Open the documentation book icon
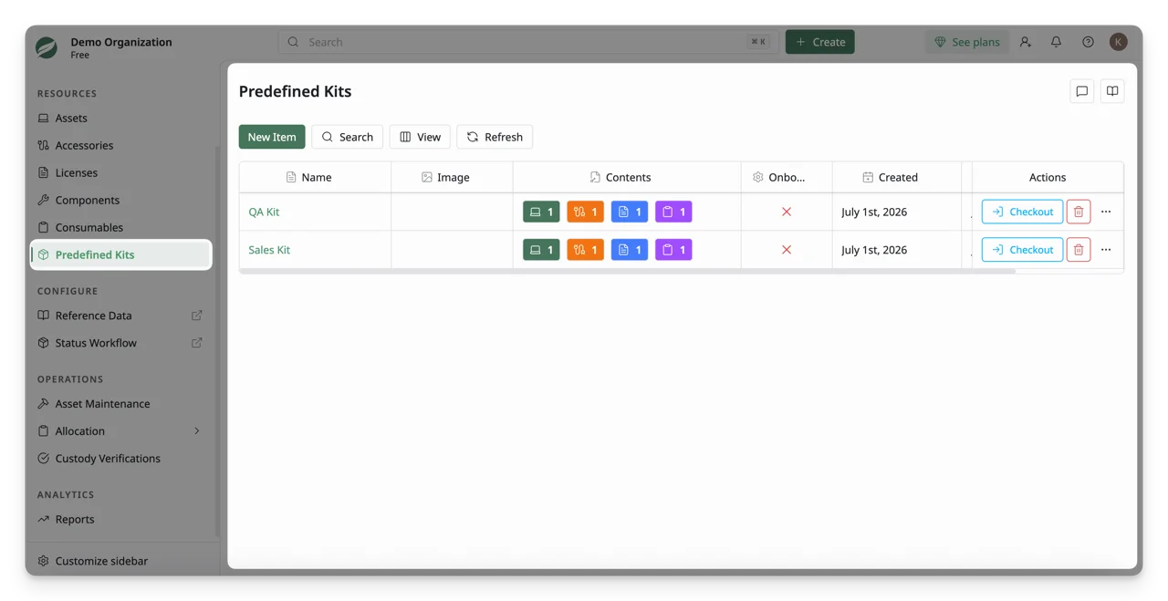The image size is (1168, 601). point(1112,91)
